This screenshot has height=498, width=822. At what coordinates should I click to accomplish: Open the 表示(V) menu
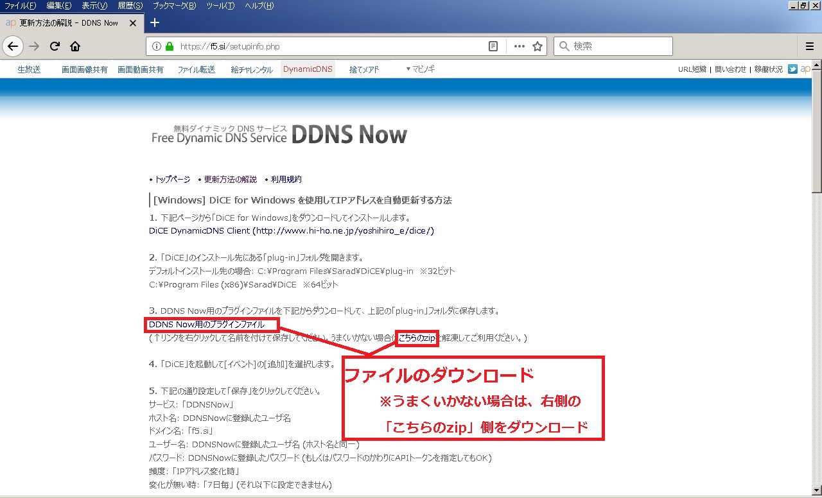pyautogui.click(x=94, y=6)
